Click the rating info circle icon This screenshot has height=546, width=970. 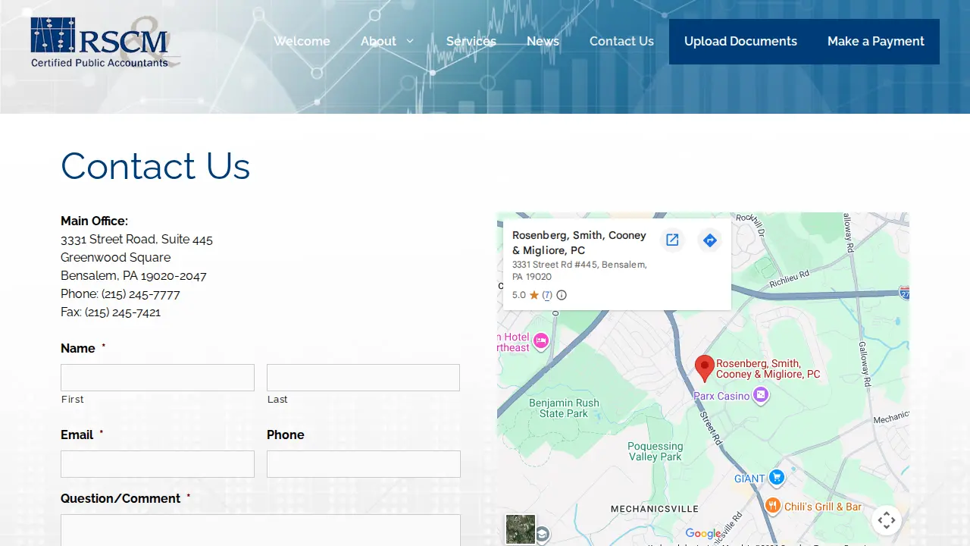pyautogui.click(x=562, y=295)
